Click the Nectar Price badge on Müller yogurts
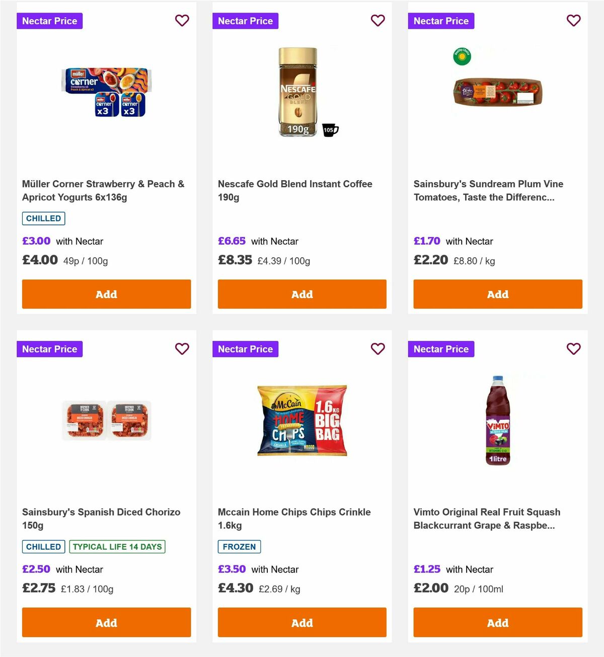The image size is (604, 657). tap(49, 21)
